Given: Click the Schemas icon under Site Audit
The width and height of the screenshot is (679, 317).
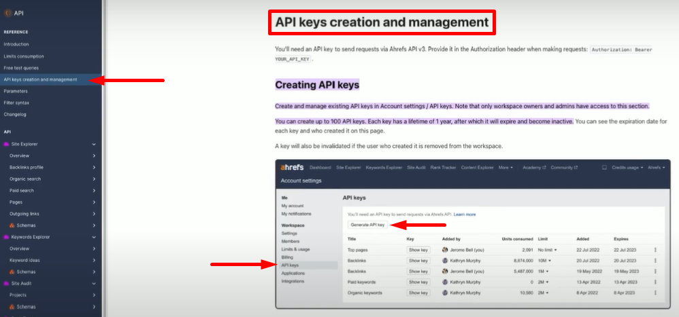Looking at the screenshot, I should (12, 307).
